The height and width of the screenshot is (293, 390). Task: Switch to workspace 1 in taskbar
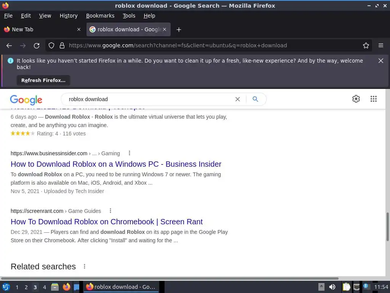coord(17,287)
